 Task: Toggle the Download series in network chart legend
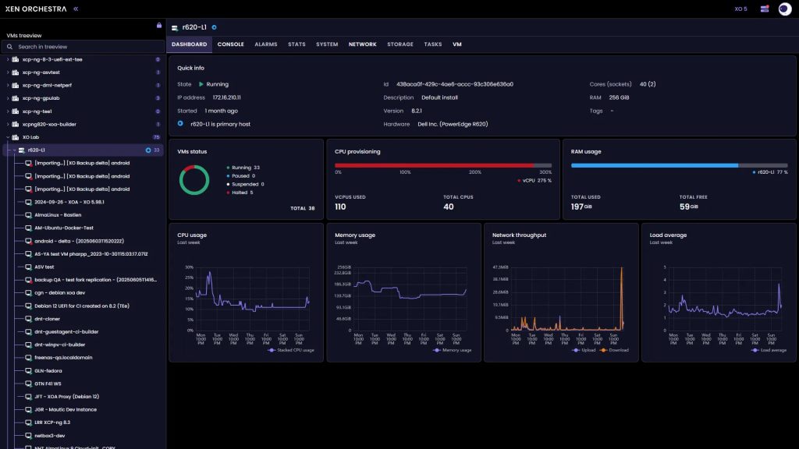click(616, 350)
